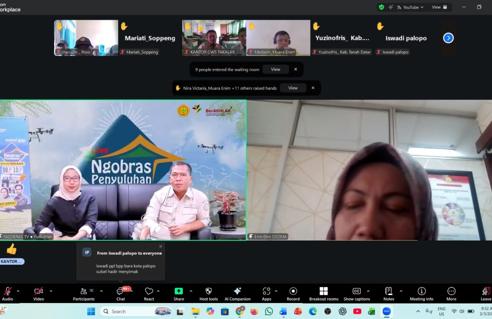Expand the Audio options arrow

18,291
